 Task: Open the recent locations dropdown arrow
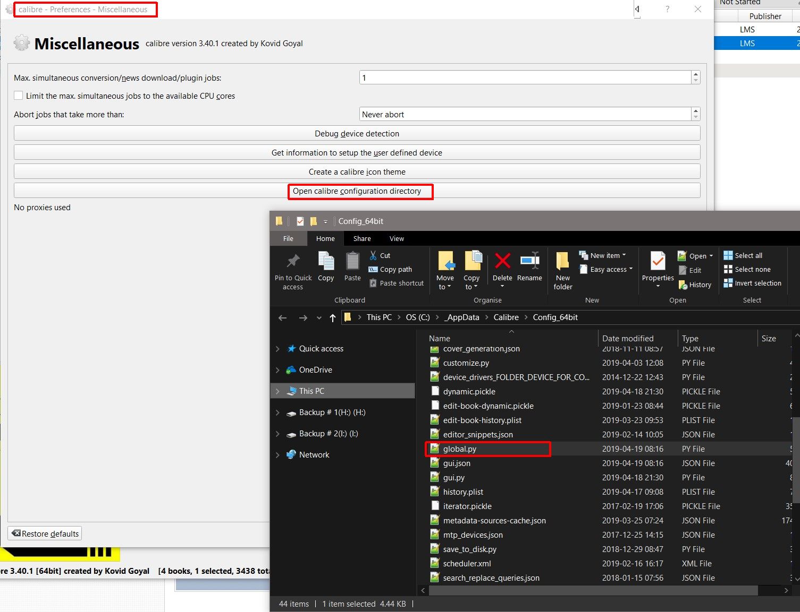[319, 318]
